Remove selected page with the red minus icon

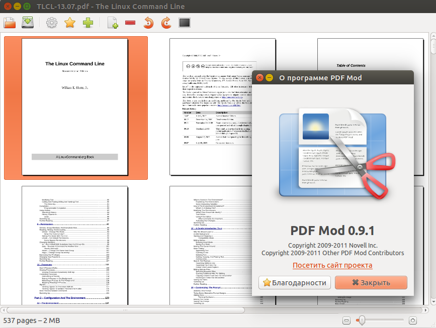[x=130, y=22]
